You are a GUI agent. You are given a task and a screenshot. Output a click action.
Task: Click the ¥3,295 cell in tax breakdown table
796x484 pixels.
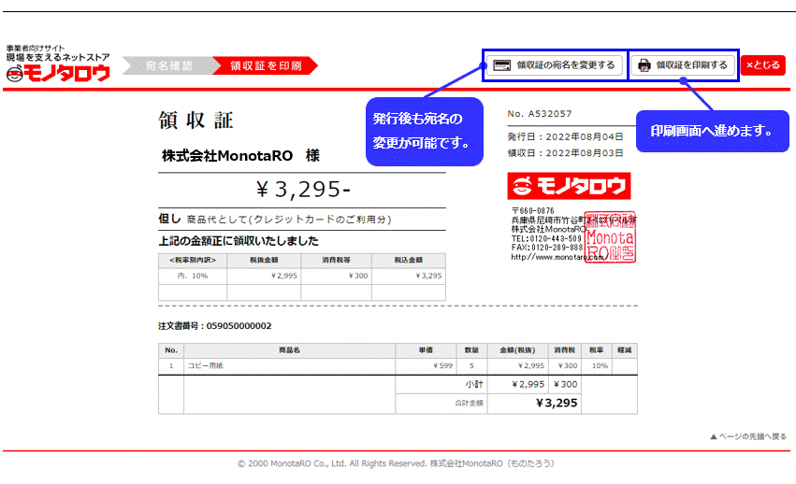pos(409,276)
